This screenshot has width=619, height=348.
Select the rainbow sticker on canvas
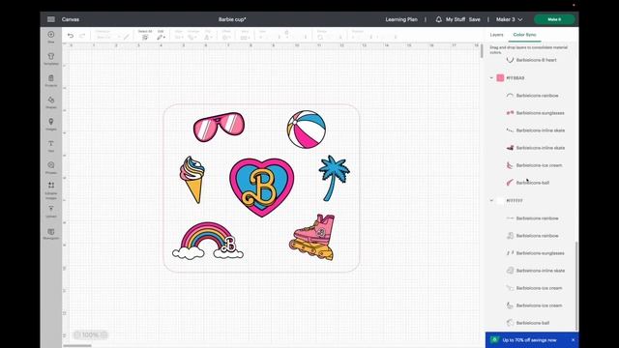[x=208, y=241]
